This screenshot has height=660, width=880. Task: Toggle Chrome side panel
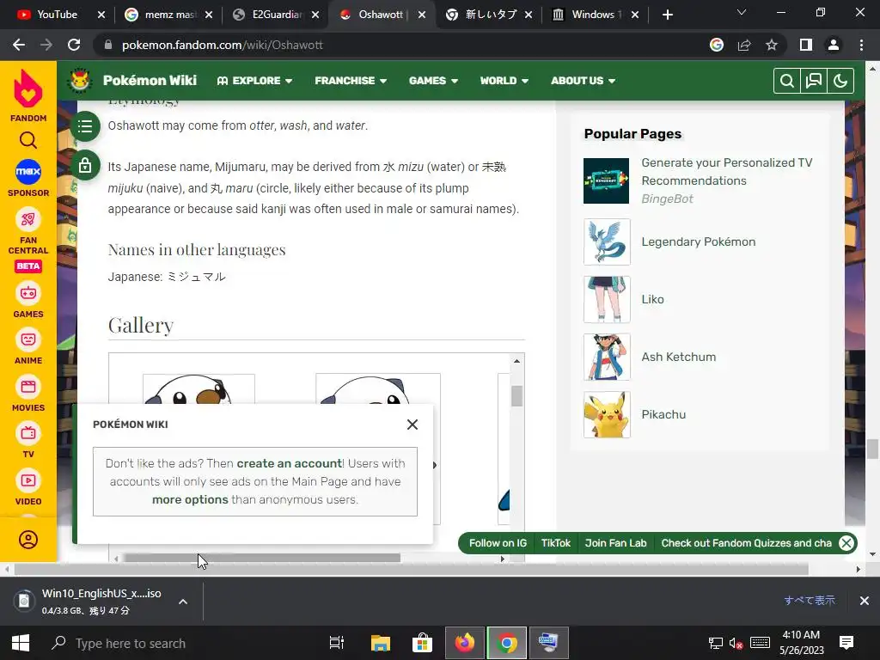806,45
